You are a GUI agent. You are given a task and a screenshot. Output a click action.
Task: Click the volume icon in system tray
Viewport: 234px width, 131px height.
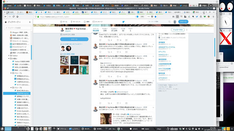pos(199,129)
